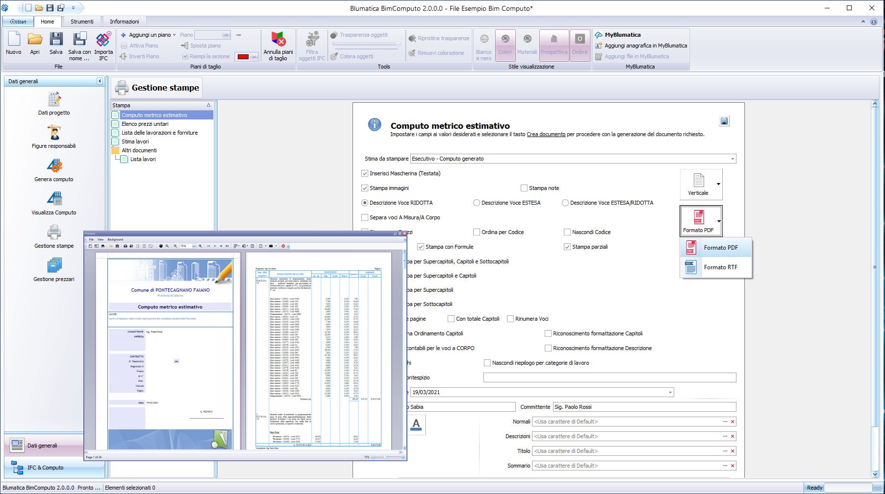Open Gestione stampe in sidebar
This screenshot has height=494, width=885.
click(x=54, y=237)
